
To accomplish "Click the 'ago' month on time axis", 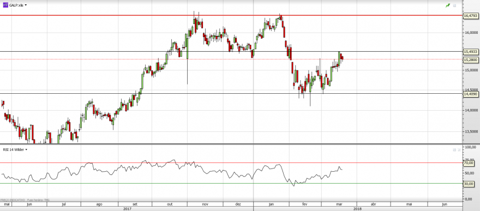I will (x=99, y=204).
